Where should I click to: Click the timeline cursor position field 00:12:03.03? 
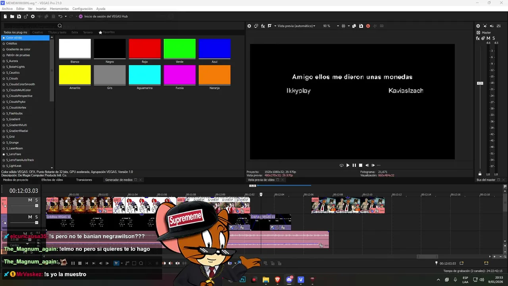coord(23,191)
